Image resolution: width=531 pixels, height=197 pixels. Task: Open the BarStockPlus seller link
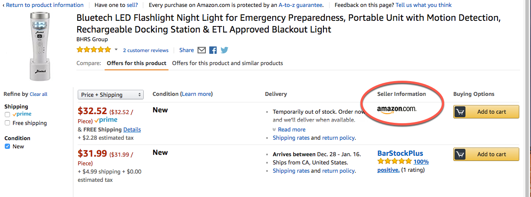400,153
